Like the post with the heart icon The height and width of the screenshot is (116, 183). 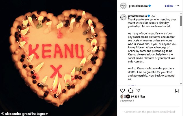click(123, 91)
